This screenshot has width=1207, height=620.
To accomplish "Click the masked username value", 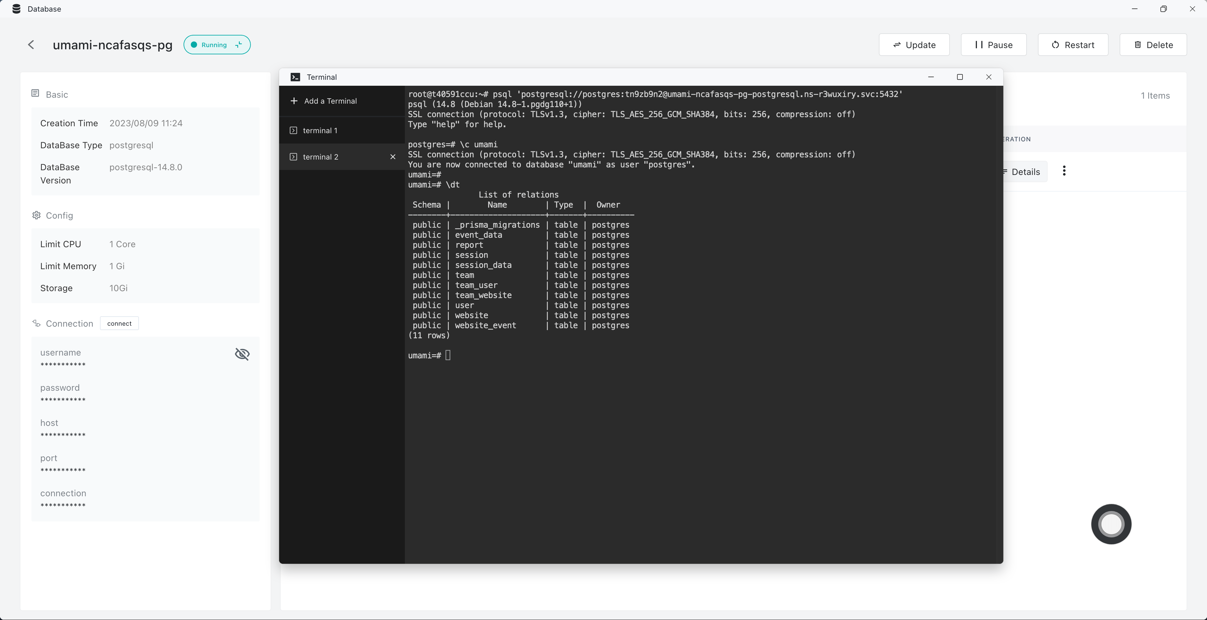I will 63,365.
